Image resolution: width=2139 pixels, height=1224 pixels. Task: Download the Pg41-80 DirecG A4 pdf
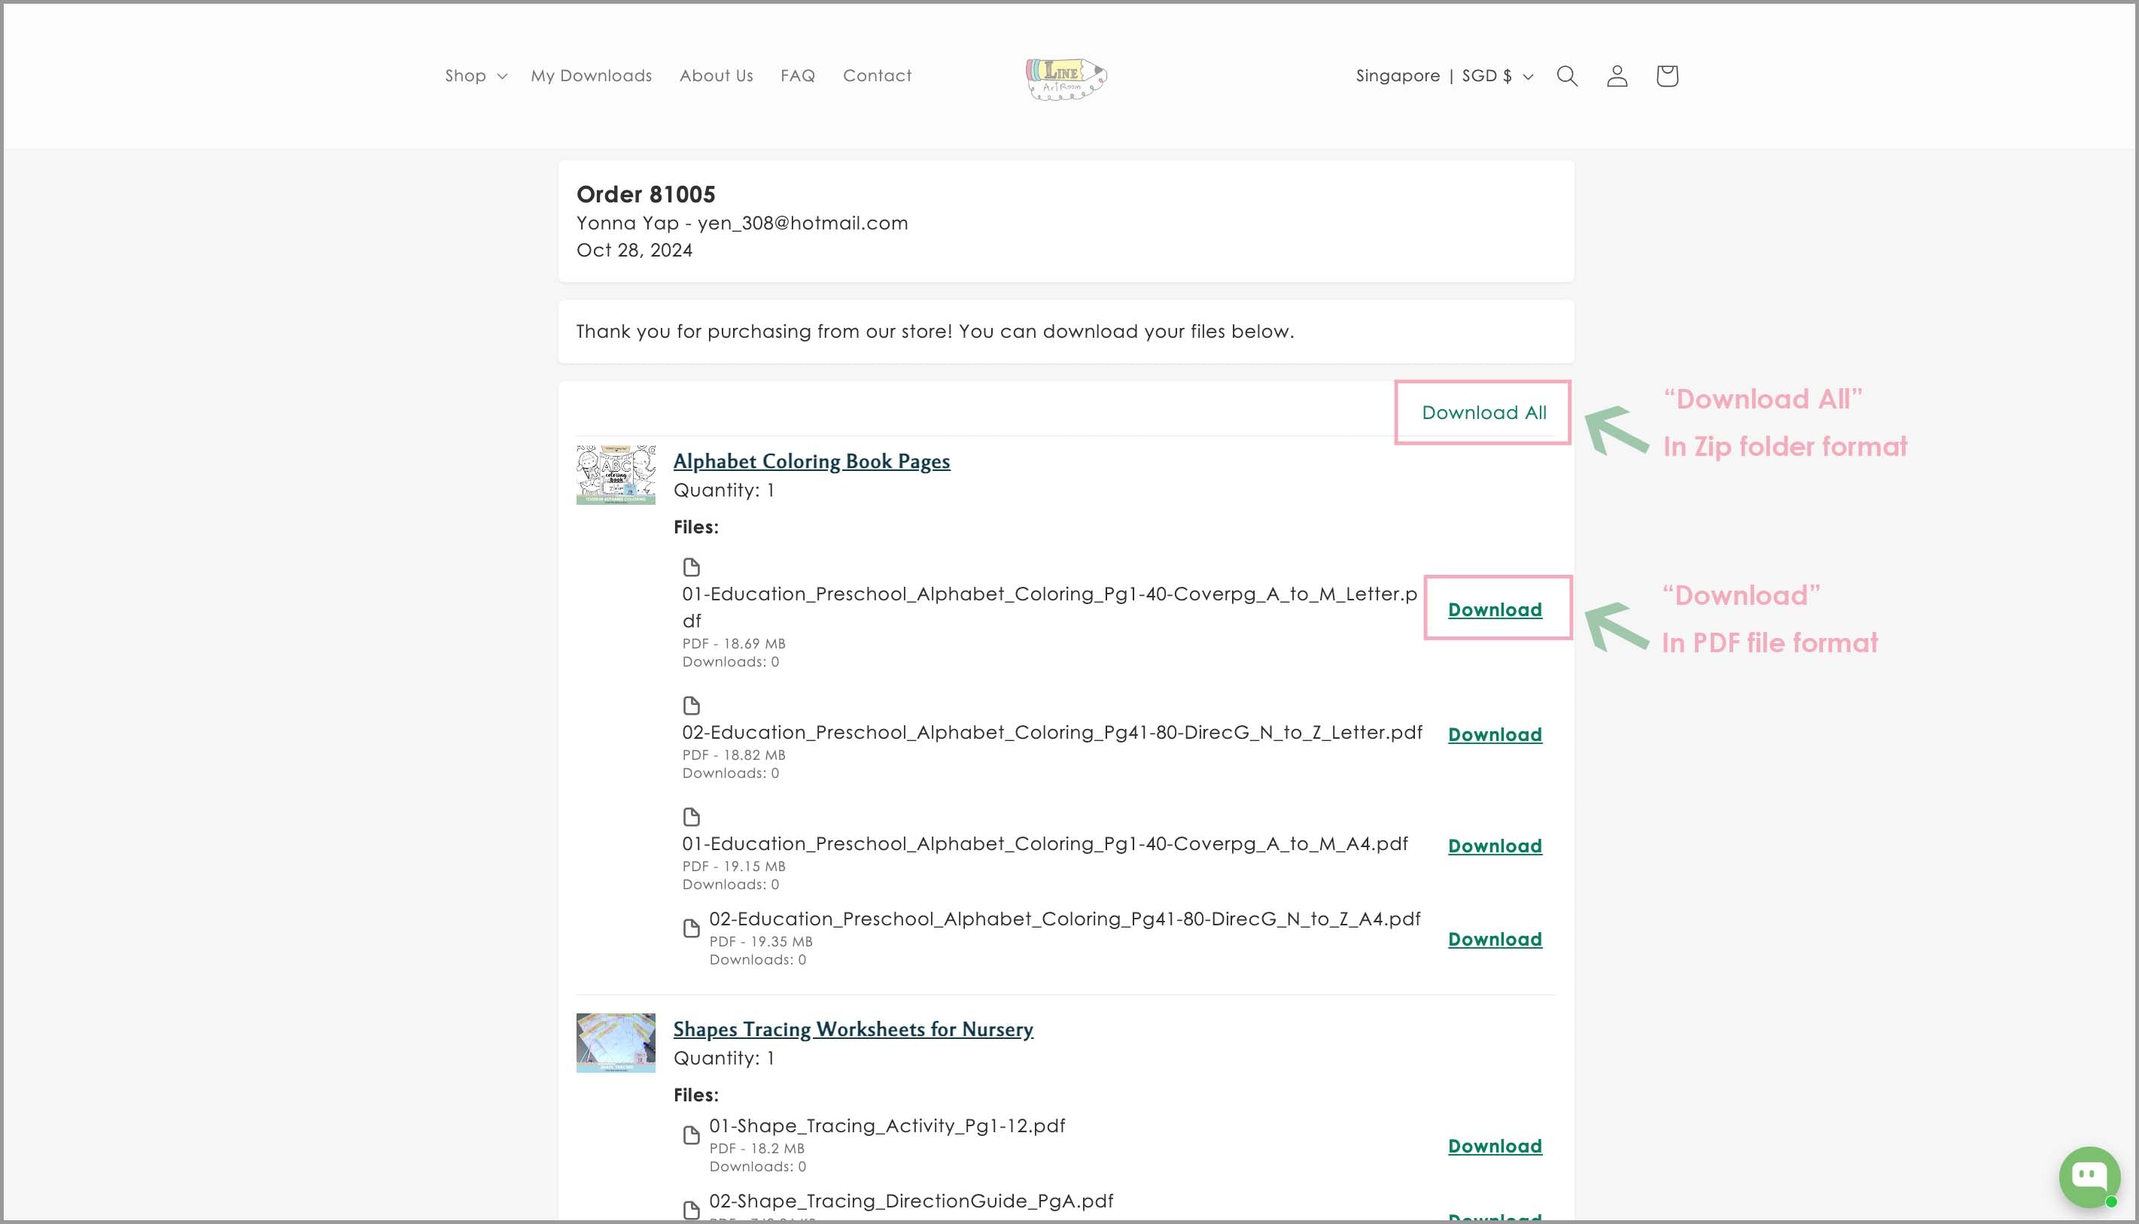pos(1494,939)
